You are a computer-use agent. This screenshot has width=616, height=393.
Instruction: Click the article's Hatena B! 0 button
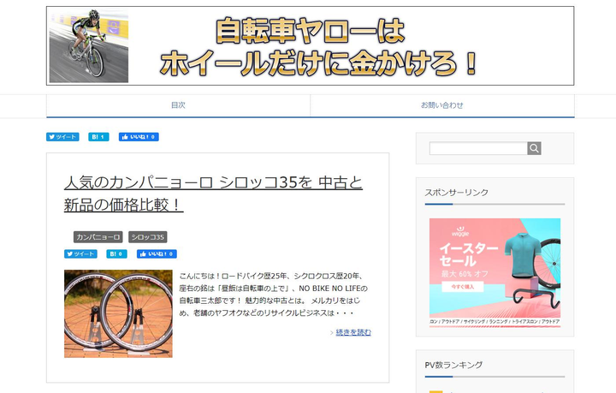(x=116, y=254)
